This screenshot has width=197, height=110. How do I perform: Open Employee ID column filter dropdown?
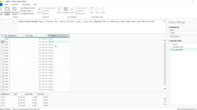coord(25,36)
